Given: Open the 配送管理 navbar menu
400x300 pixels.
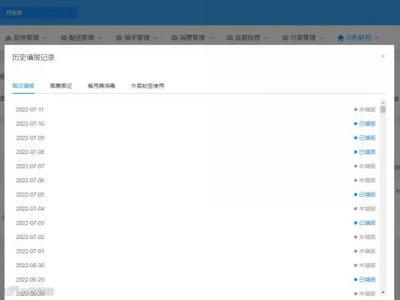Looking at the screenshot, I should click(x=81, y=38).
